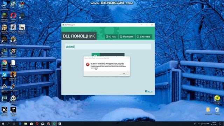This screenshot has height=126, width=224.
Task: Click OK in the error dialog
Action: (x=124, y=73)
